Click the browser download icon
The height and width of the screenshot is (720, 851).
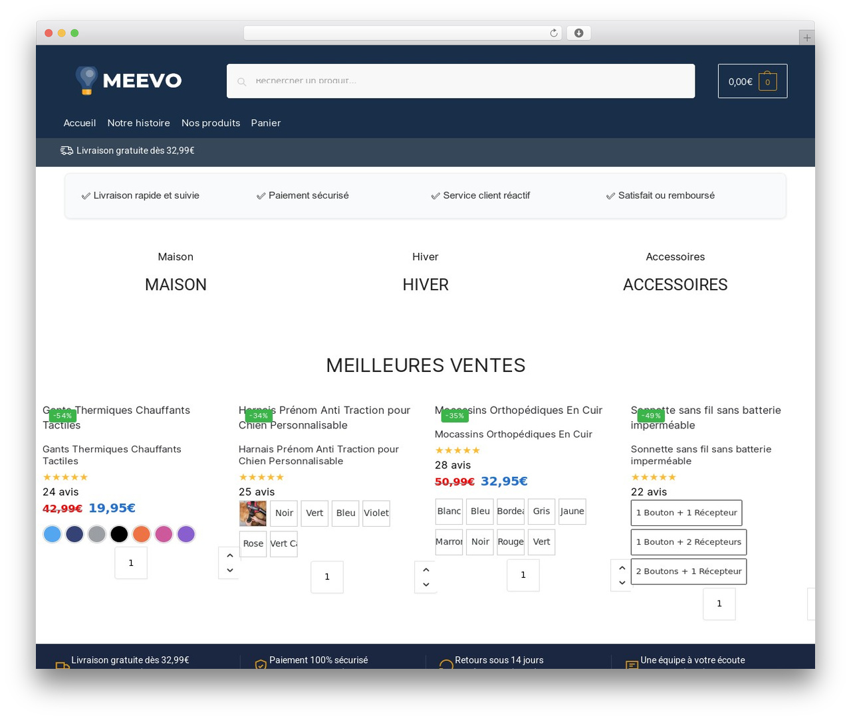[579, 33]
